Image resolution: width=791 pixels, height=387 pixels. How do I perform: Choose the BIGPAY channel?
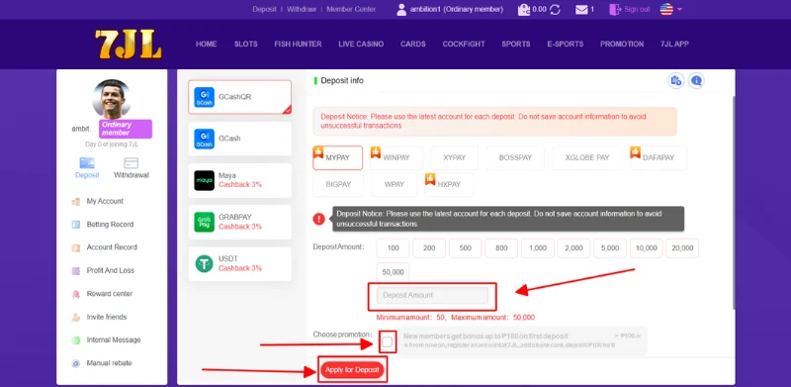(338, 184)
